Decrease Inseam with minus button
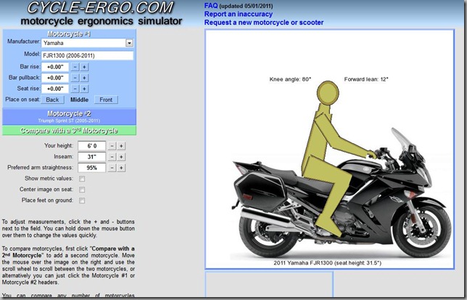The image size is (467, 300). pyautogui.click(x=112, y=157)
